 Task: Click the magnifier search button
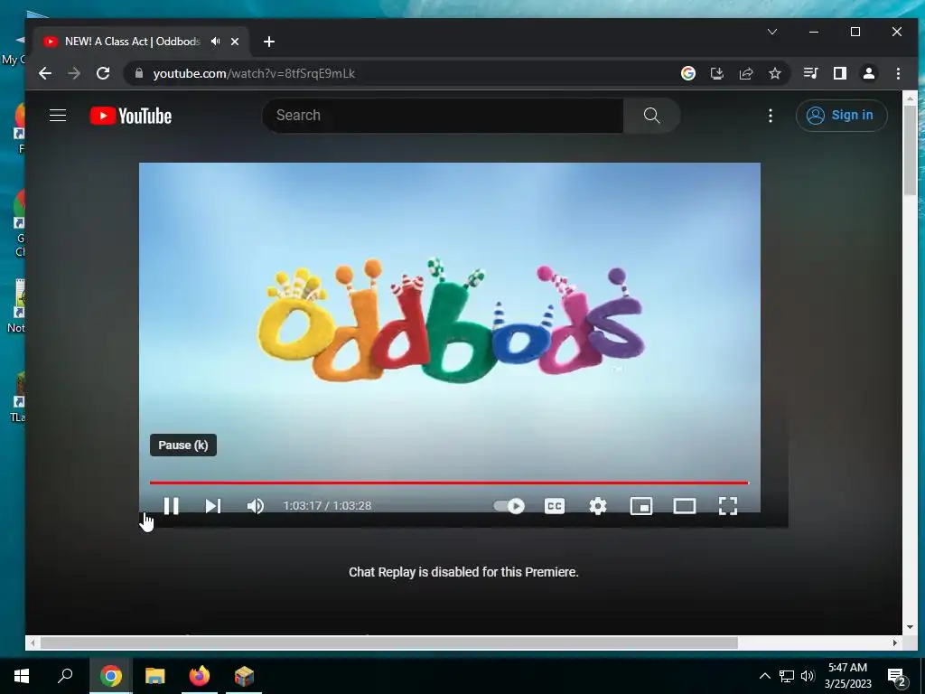(x=652, y=115)
